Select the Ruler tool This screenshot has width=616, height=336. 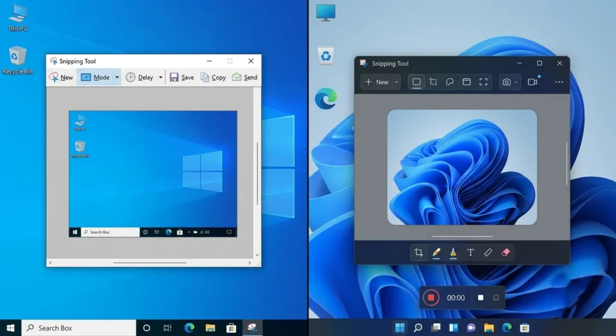[488, 252]
